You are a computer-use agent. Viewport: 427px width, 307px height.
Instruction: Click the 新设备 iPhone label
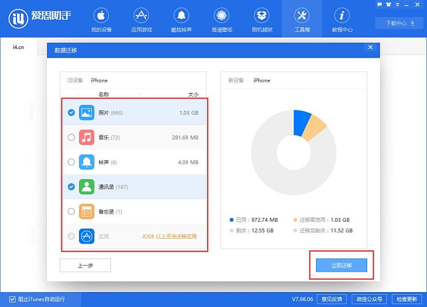(x=249, y=80)
